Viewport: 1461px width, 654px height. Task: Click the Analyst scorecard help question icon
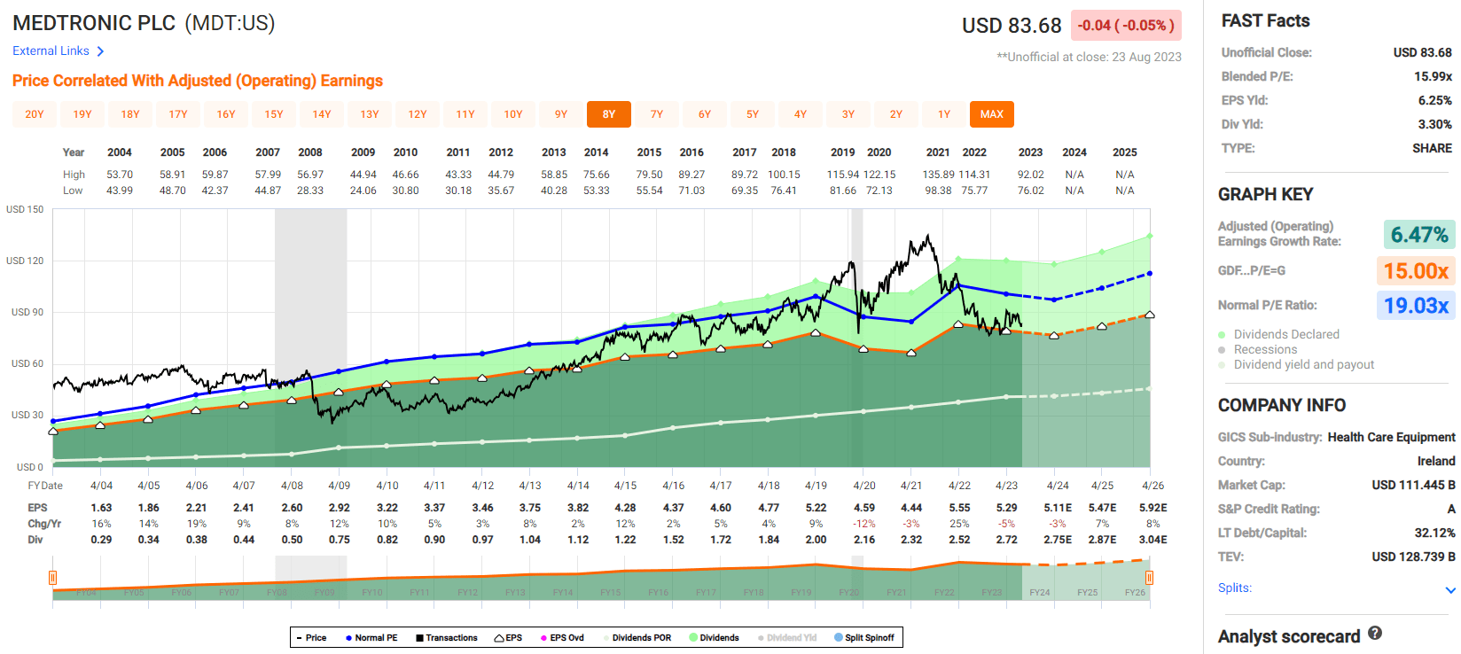[1375, 633]
